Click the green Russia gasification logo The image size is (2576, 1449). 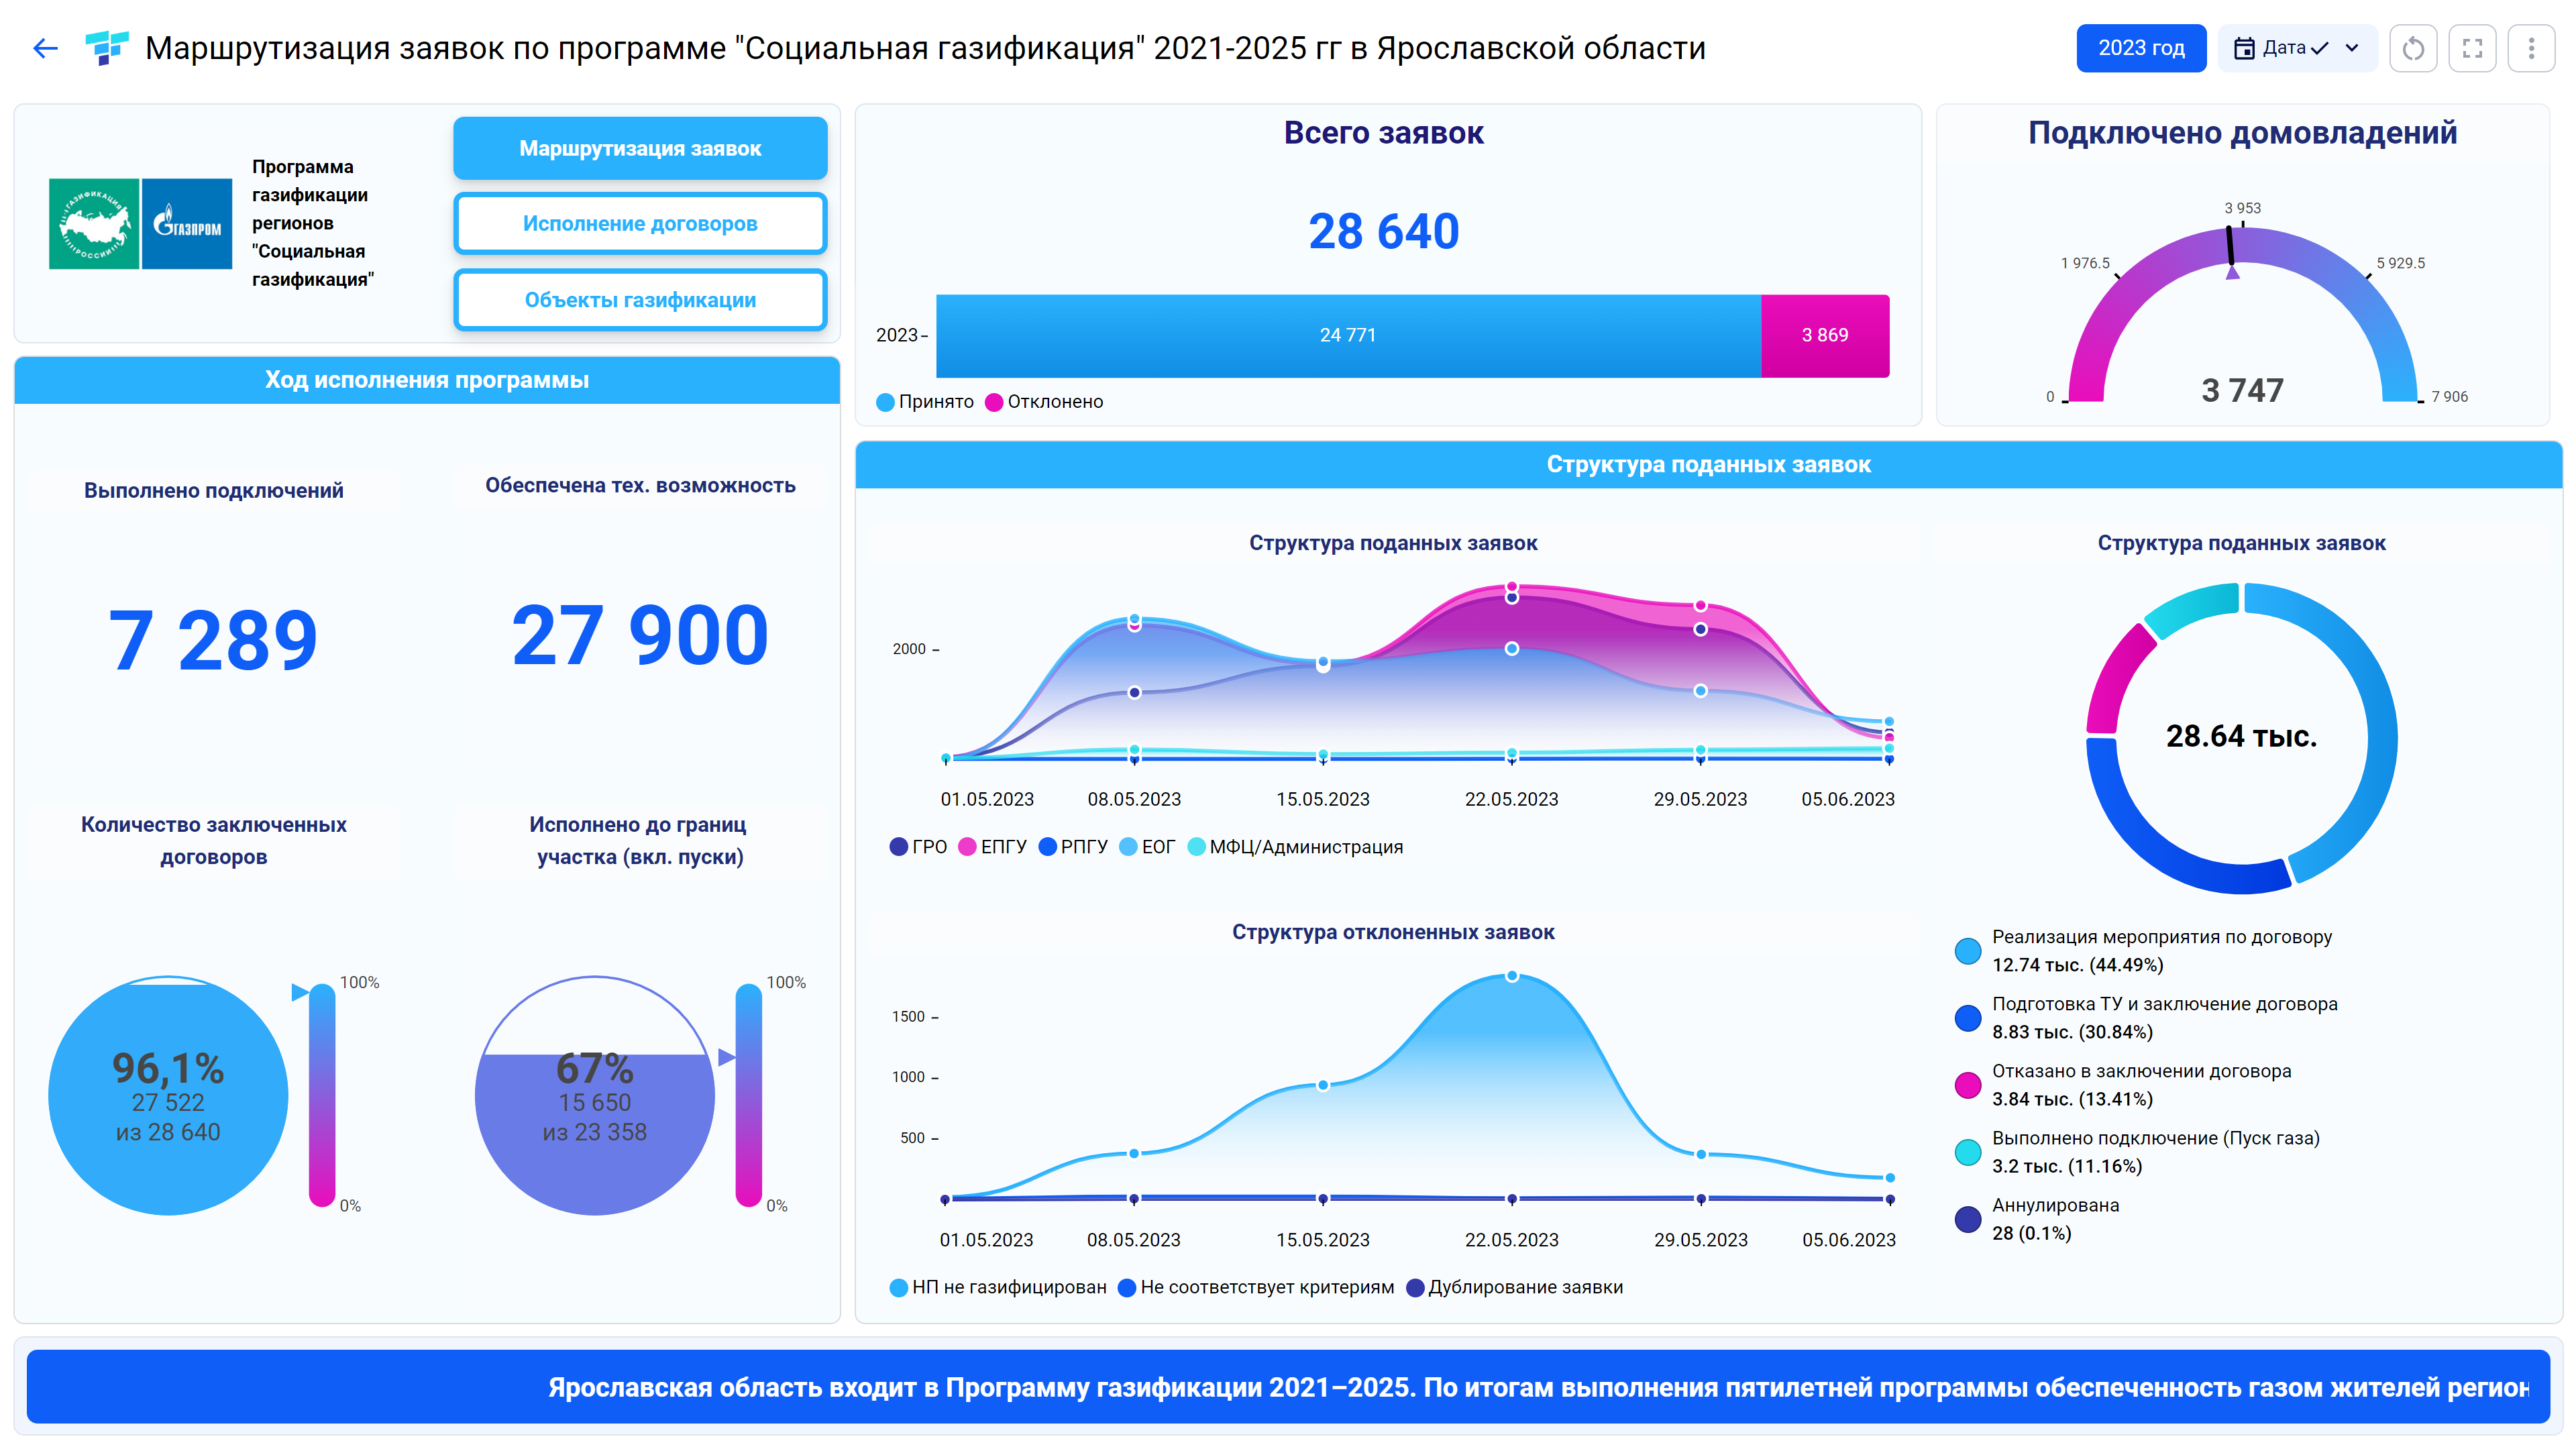click(x=94, y=223)
